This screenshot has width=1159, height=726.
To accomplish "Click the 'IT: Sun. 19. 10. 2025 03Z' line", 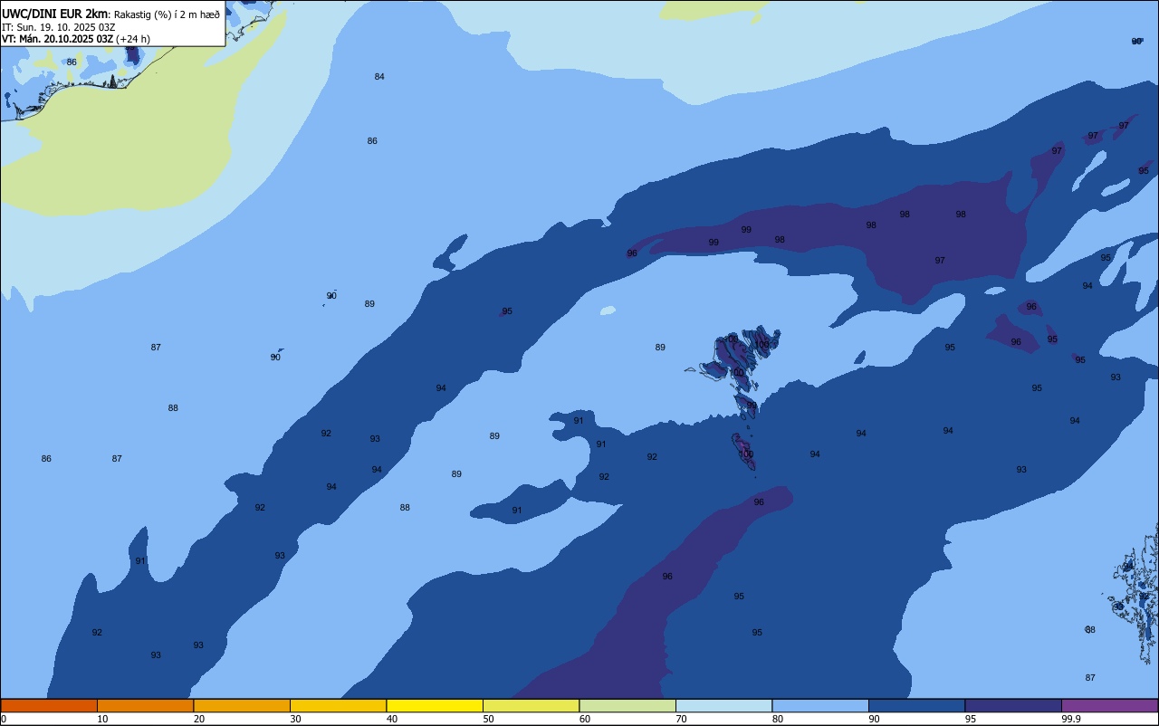I will click(58, 27).
